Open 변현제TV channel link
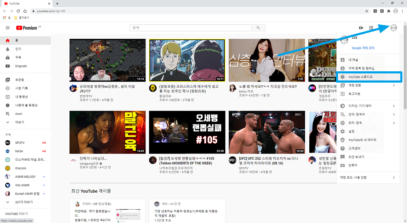 pos(86,96)
